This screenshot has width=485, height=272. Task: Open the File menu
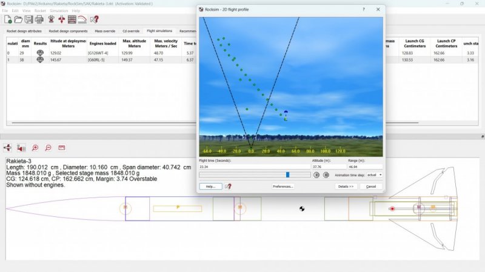(x=5, y=11)
